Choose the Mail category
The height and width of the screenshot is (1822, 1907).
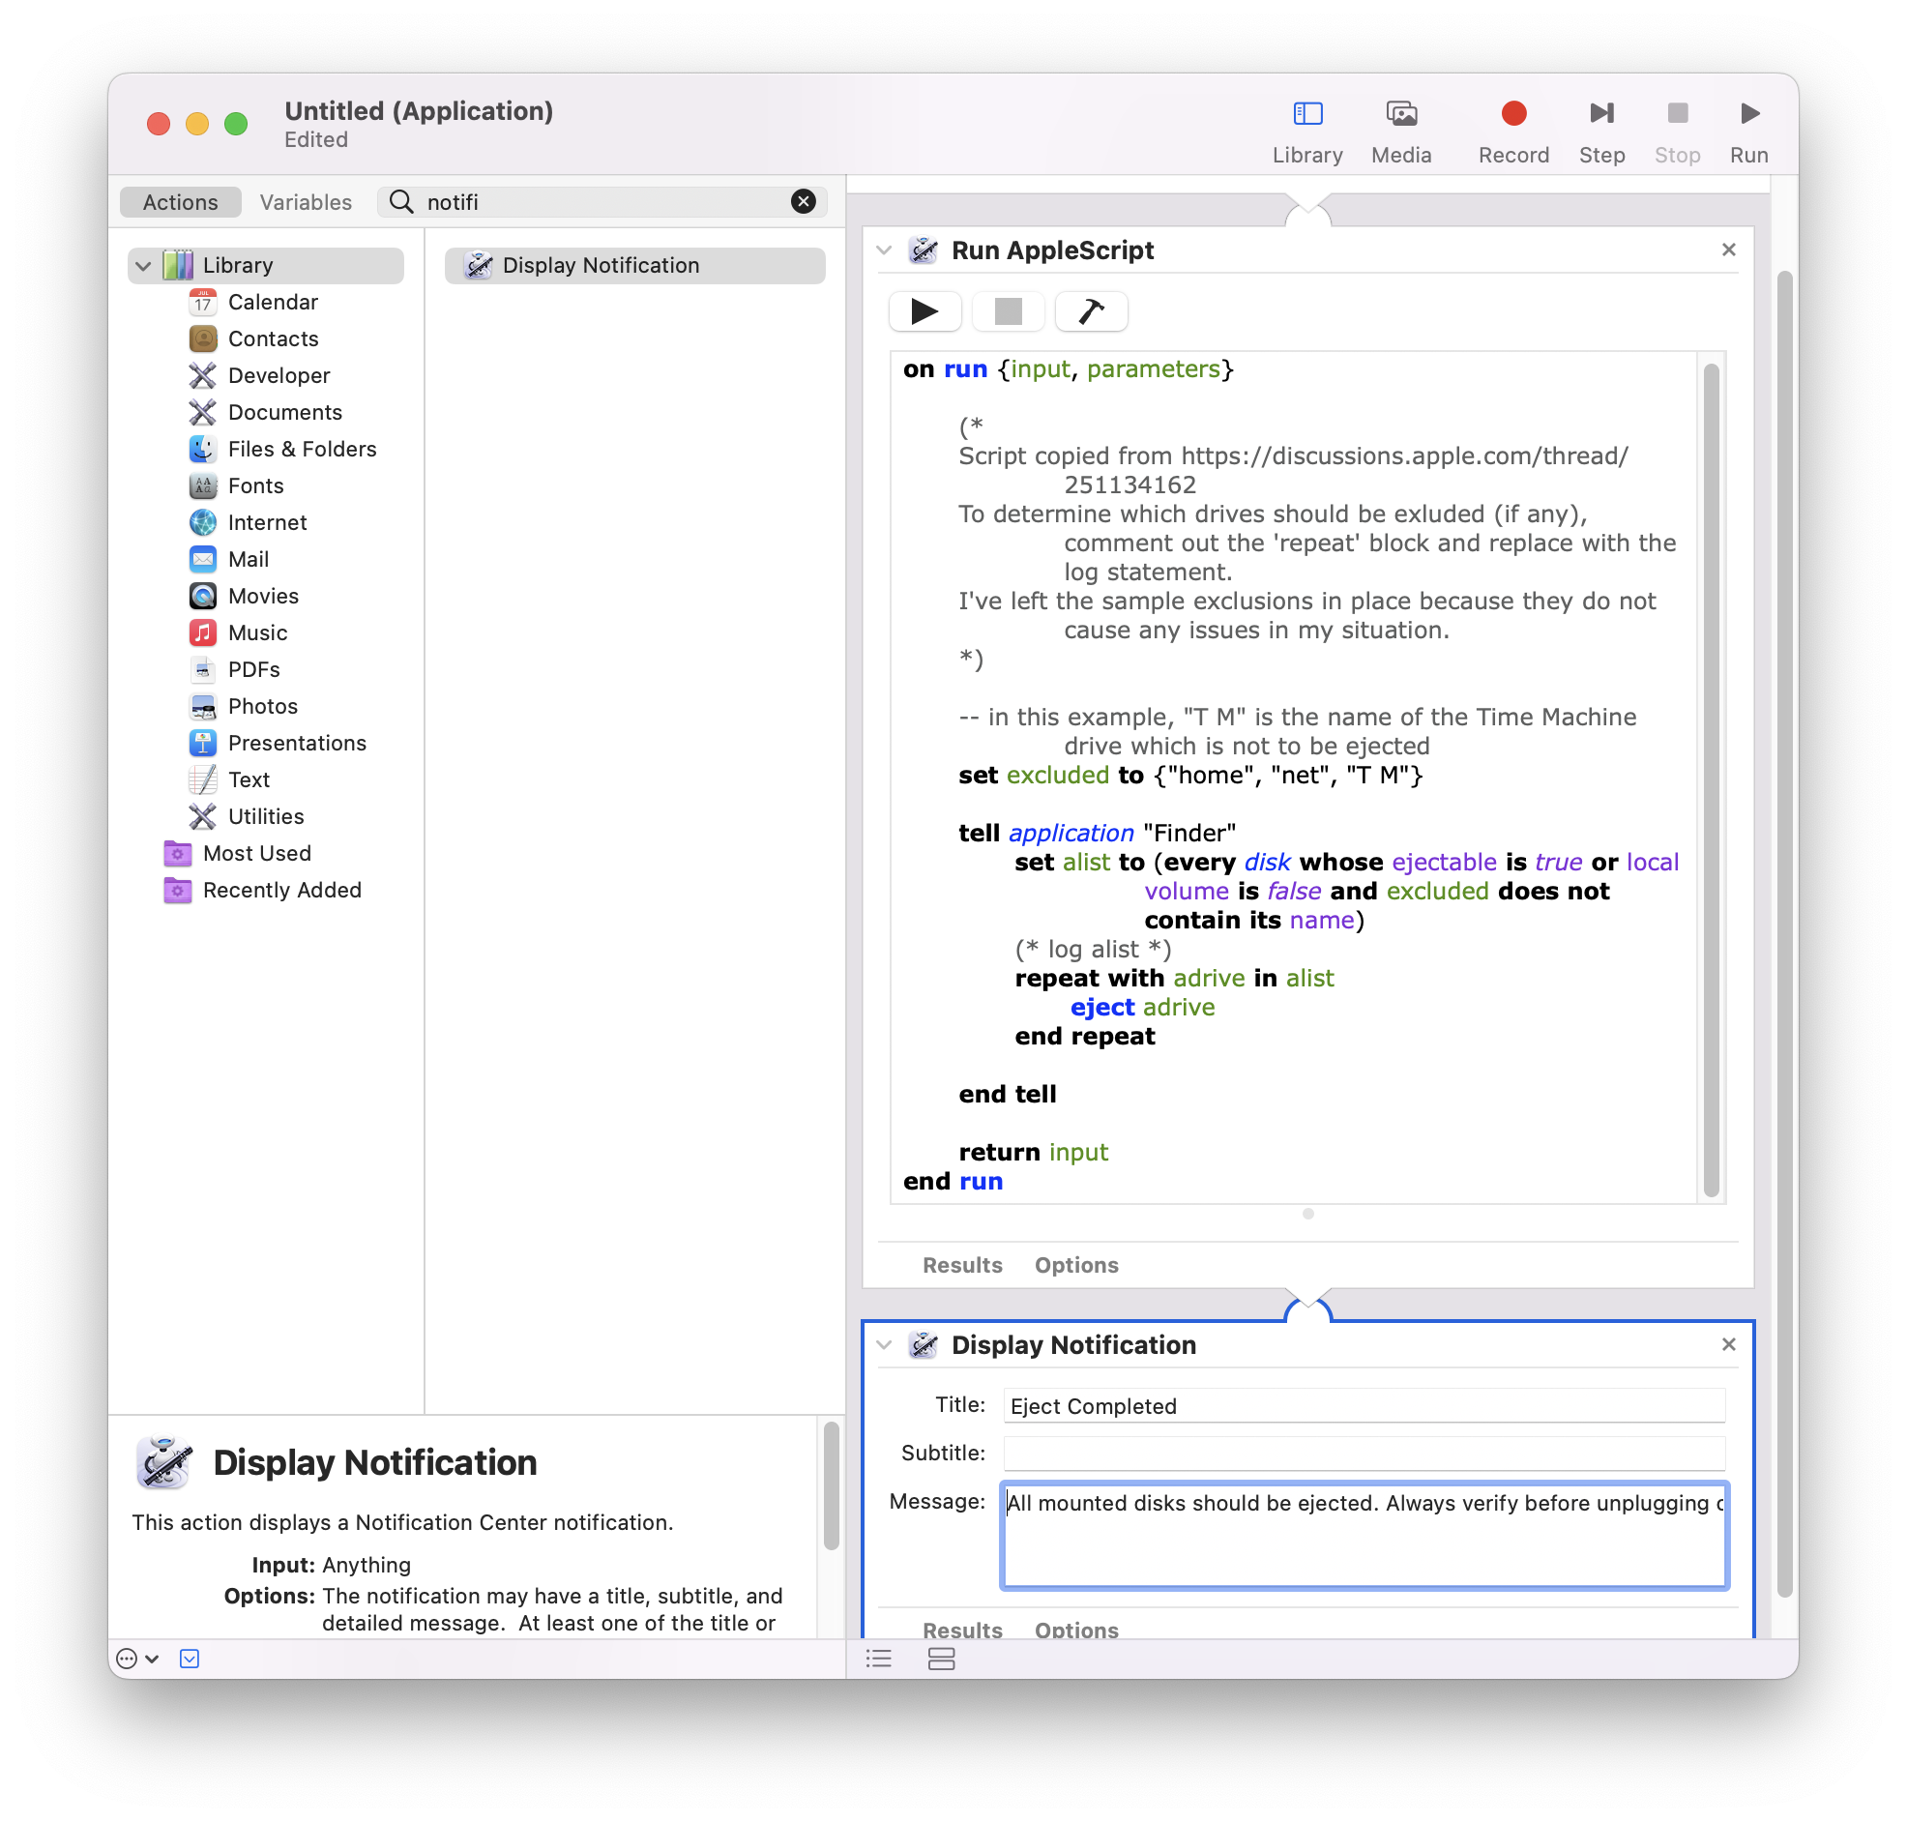pos(249,560)
